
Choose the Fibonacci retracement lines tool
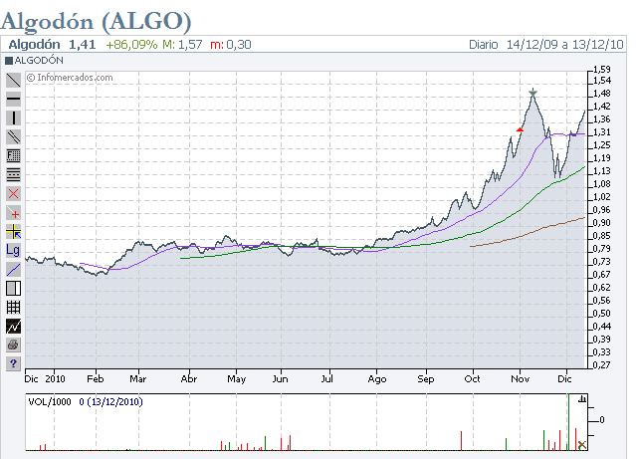click(x=14, y=174)
